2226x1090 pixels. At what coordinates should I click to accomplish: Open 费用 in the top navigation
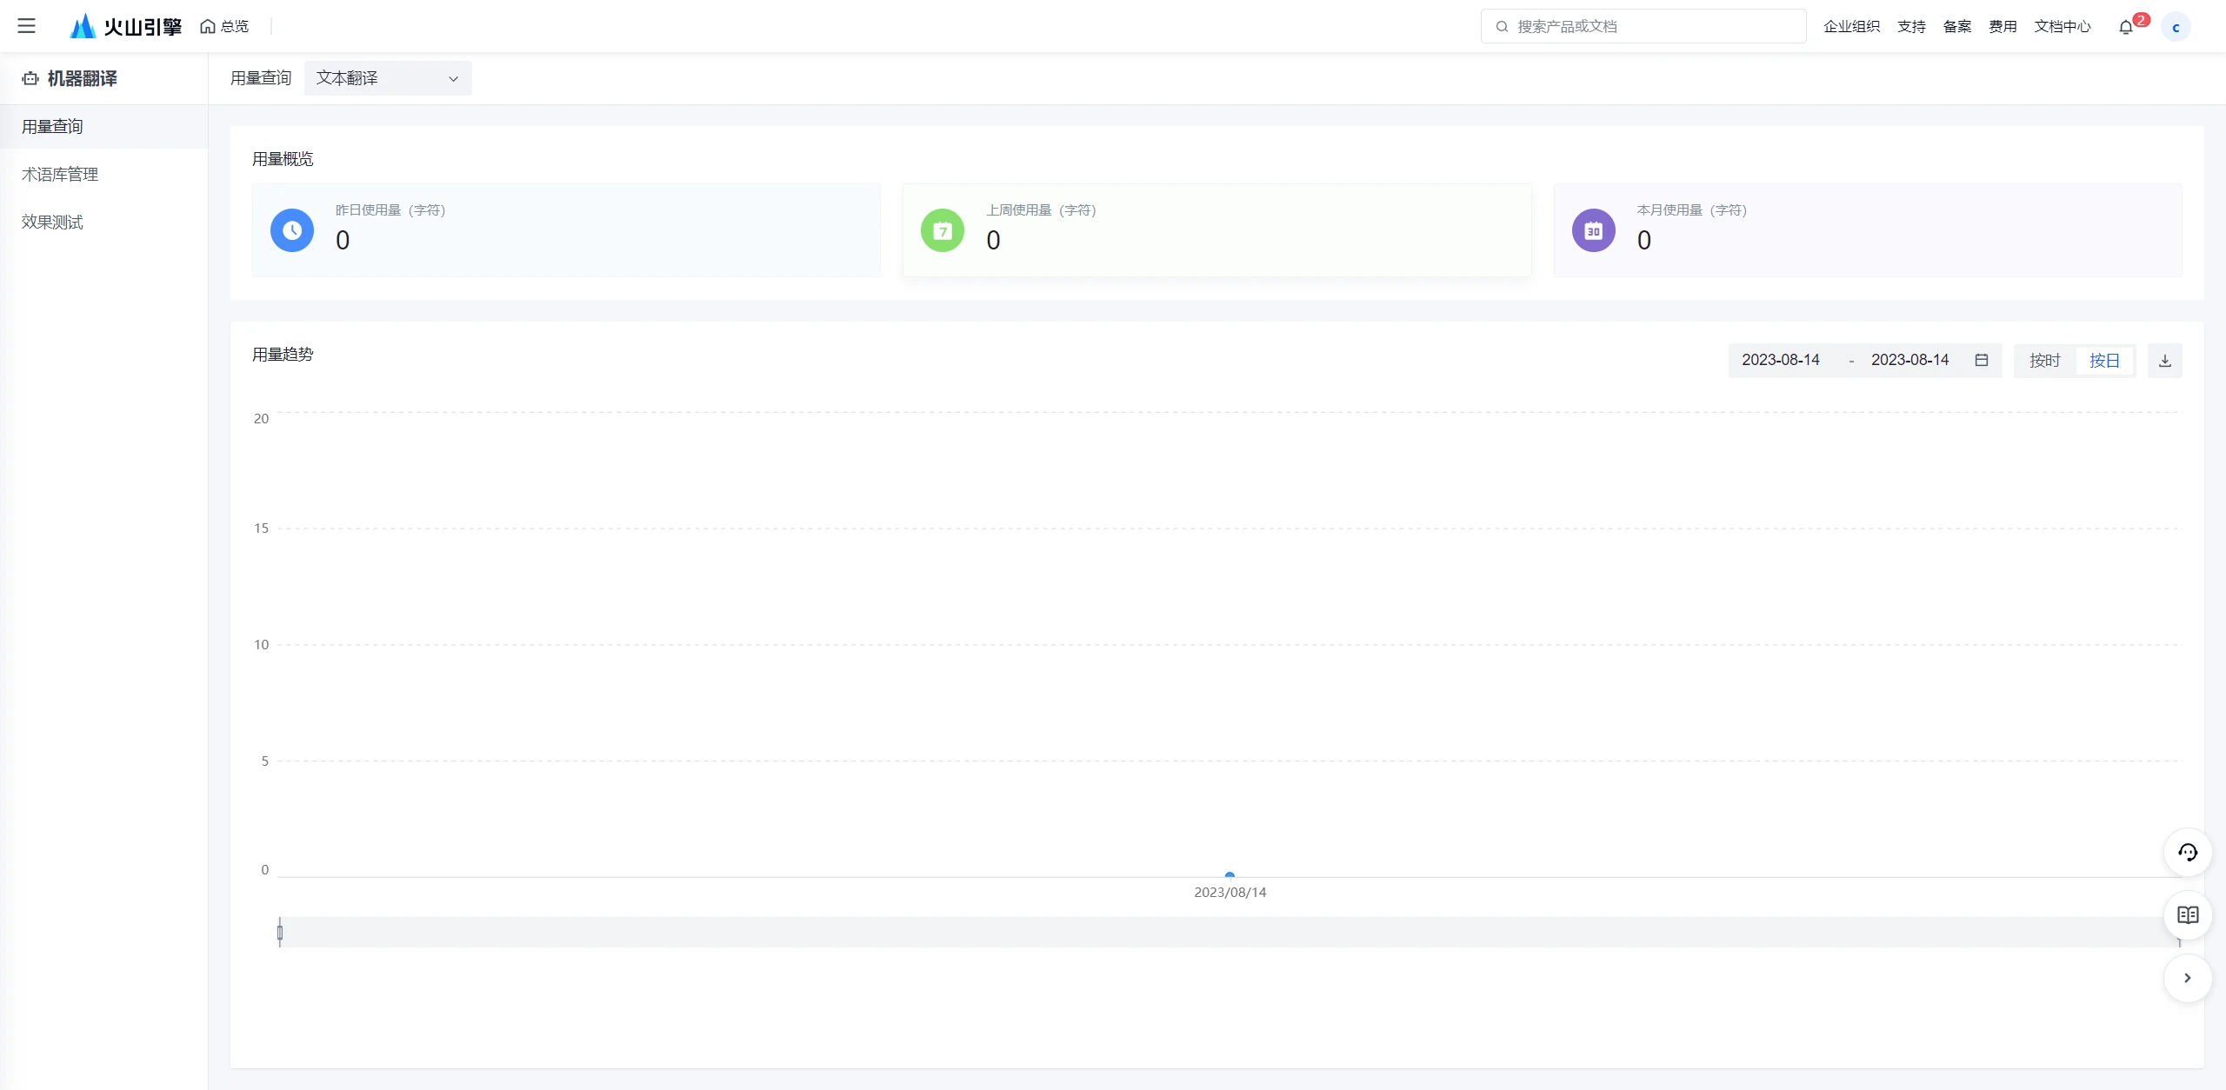pyautogui.click(x=2002, y=27)
